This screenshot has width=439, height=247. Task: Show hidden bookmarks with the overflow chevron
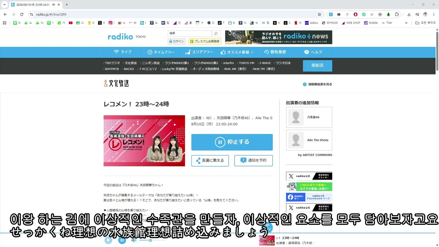pos(406,23)
